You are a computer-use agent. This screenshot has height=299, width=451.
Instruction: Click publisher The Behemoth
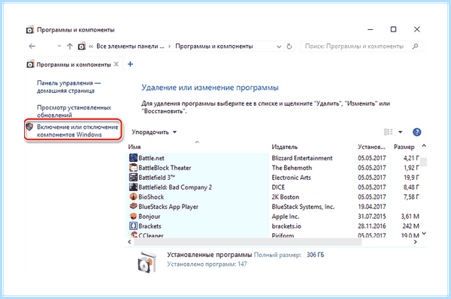click(292, 168)
